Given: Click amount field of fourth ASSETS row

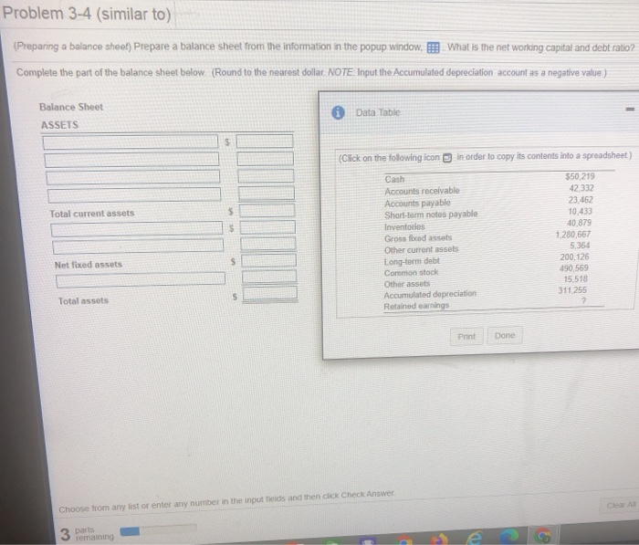Looking at the screenshot, I should (267, 194).
